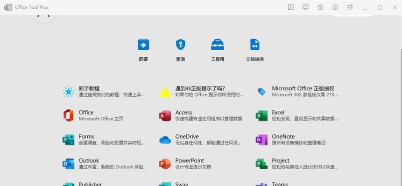
Task: Open the settings sliders icon
Action: click(x=350, y=7)
